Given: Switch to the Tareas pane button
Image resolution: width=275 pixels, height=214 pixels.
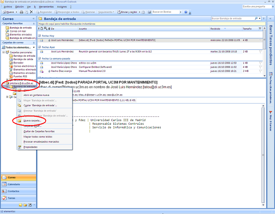Looking at the screenshot, I should 18,198.
